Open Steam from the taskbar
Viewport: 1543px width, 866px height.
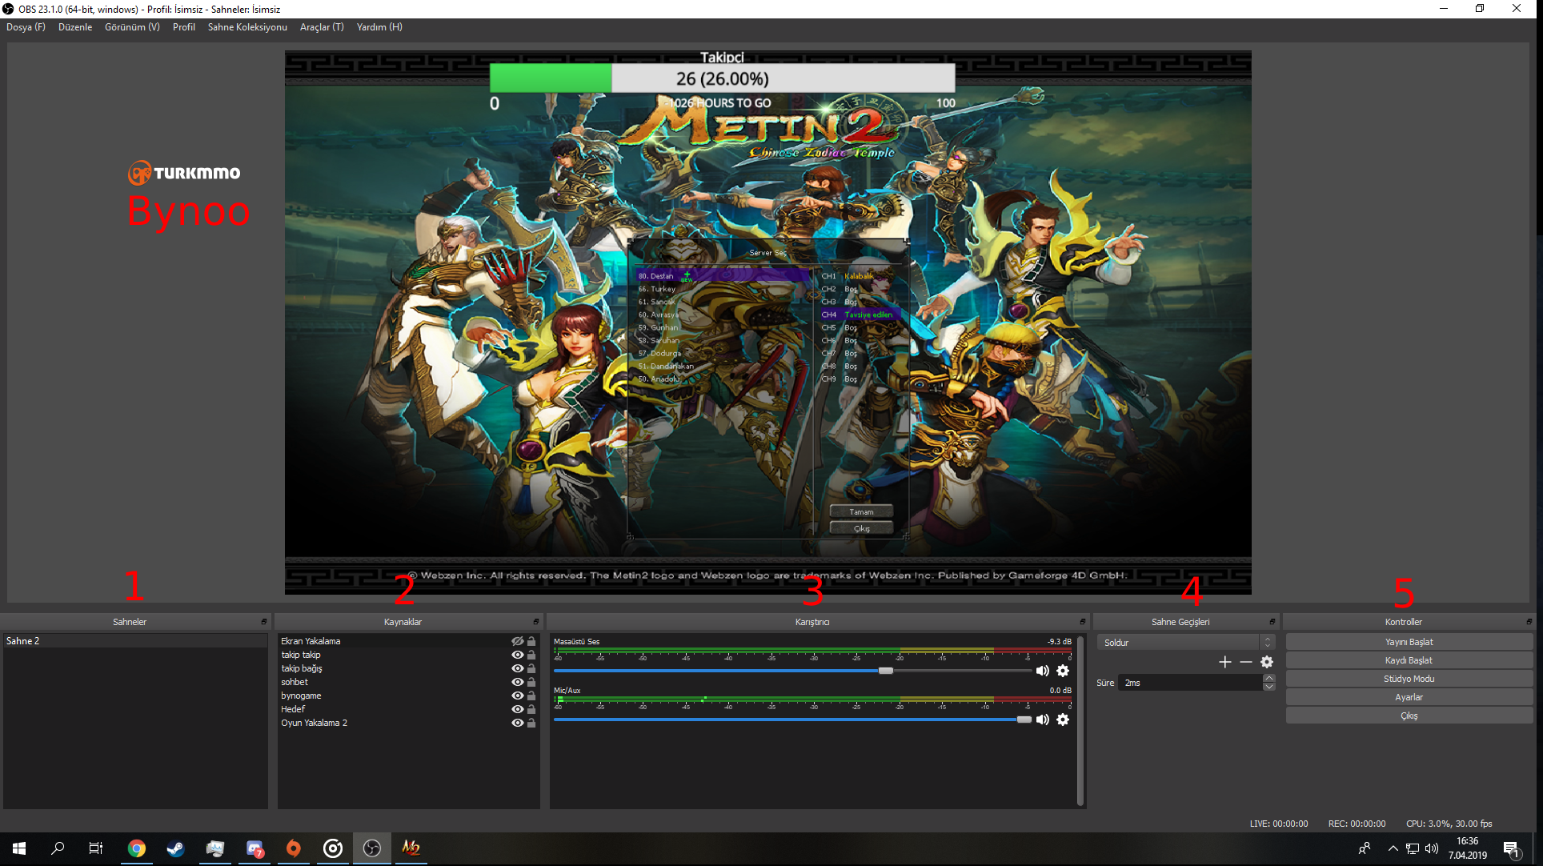click(x=176, y=848)
